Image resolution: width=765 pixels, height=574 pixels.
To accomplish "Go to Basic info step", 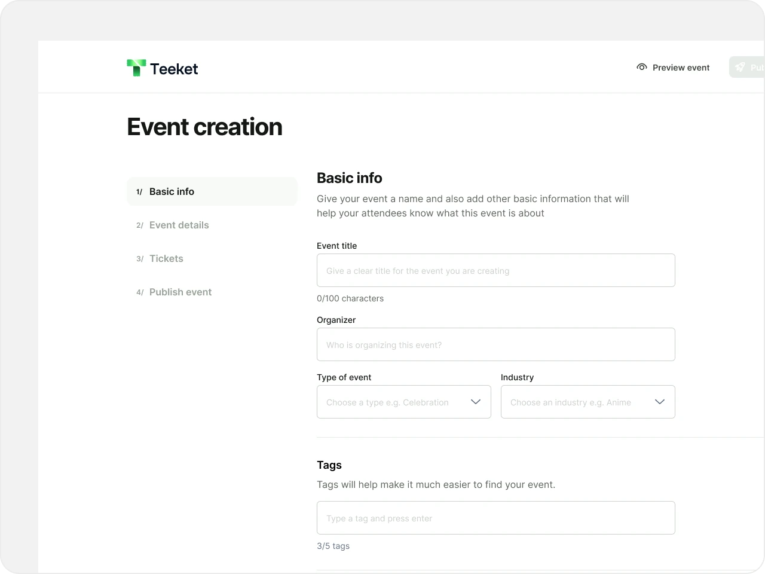I will 212,191.
